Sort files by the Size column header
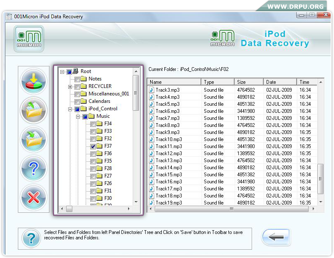The height and width of the screenshot is (258, 334). [x=249, y=82]
